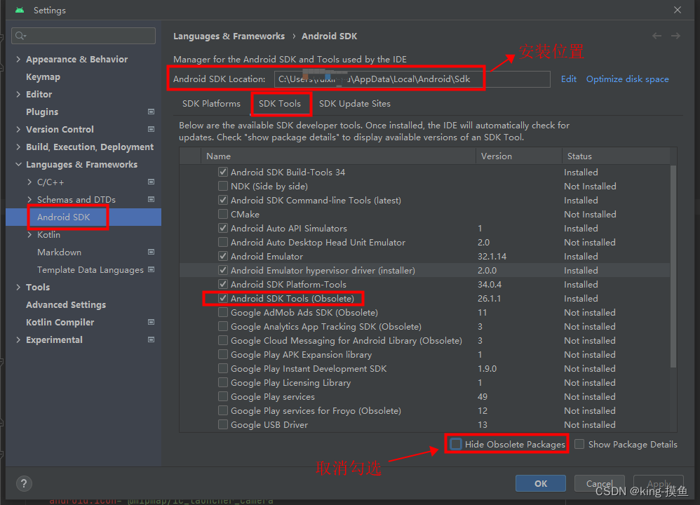Click the project-level icon beside Markdown
The width and height of the screenshot is (700, 505).
[x=152, y=252]
